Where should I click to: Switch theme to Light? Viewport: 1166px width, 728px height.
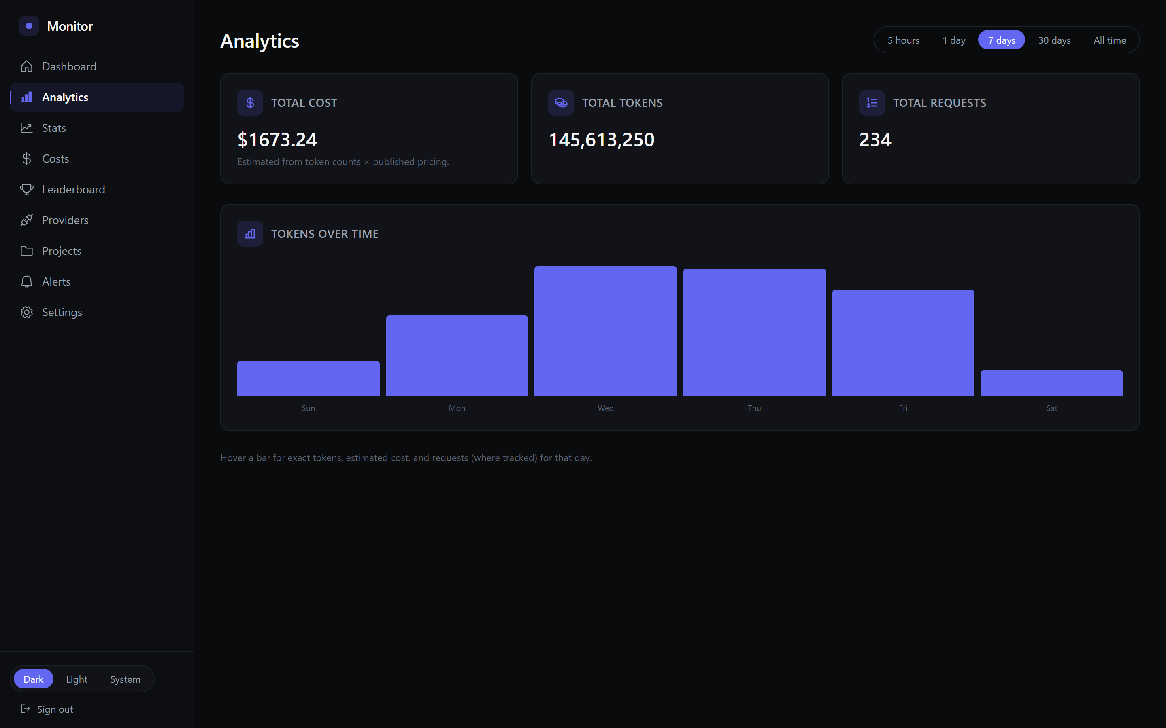pos(77,679)
